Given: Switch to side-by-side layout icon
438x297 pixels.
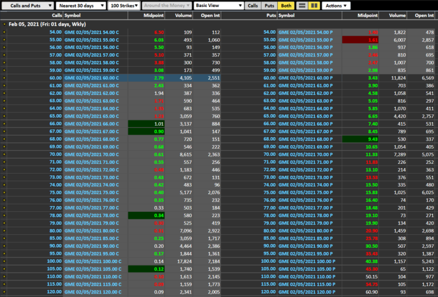Looking at the screenshot, I should (x=314, y=6).
